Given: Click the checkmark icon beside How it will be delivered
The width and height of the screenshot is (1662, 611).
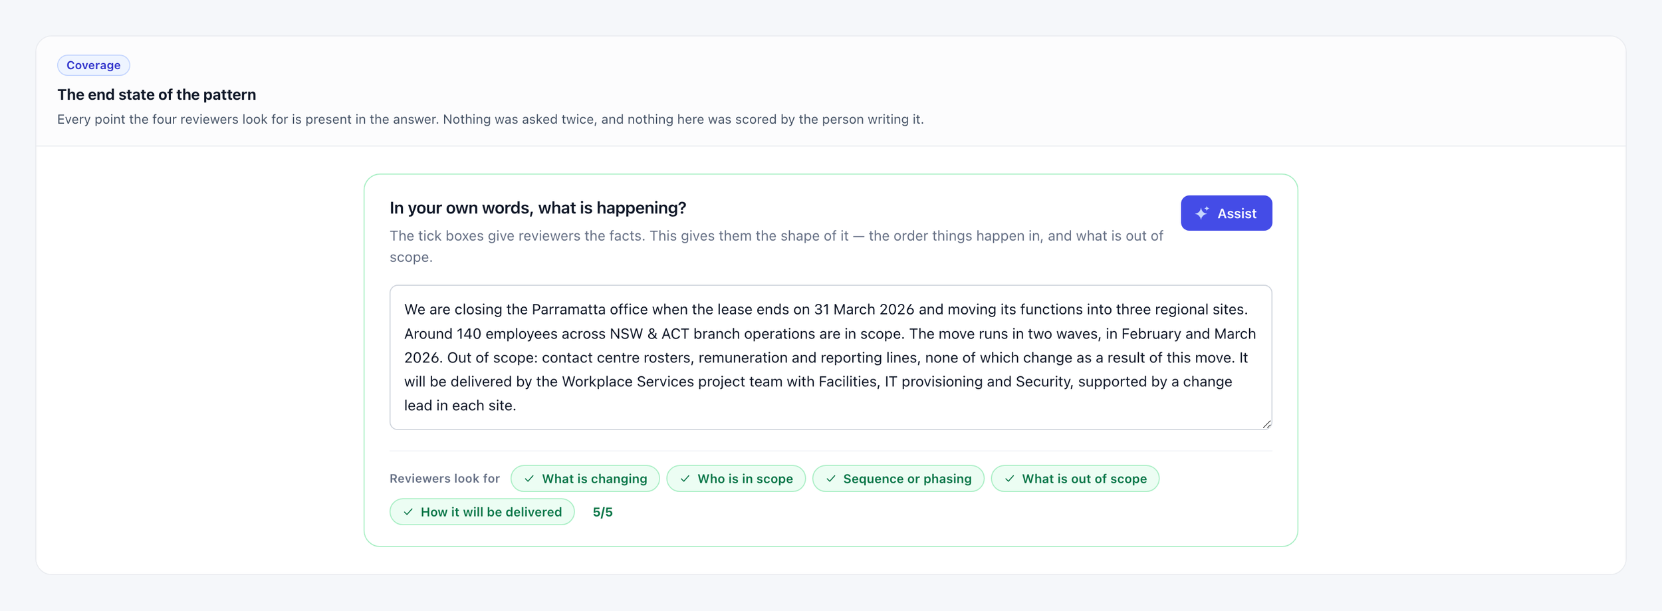Looking at the screenshot, I should click(x=408, y=512).
